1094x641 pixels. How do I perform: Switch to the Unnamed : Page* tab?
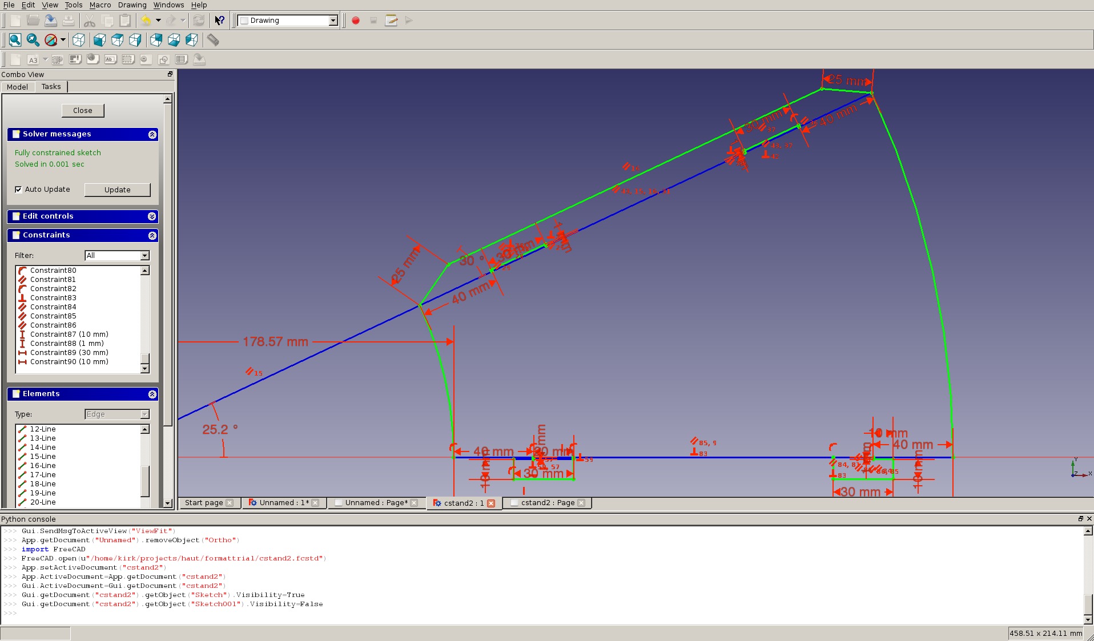(377, 503)
